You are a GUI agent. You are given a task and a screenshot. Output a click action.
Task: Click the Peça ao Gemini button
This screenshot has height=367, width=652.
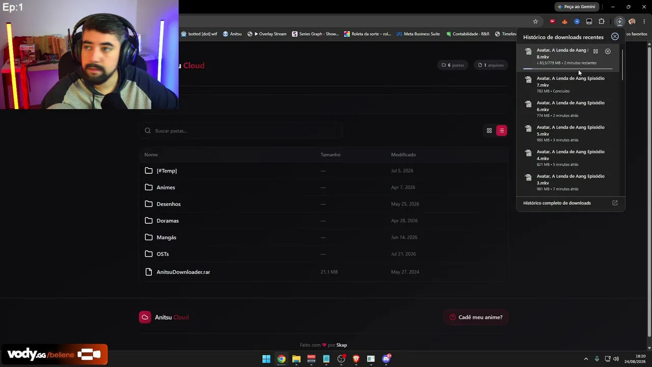[577, 7]
